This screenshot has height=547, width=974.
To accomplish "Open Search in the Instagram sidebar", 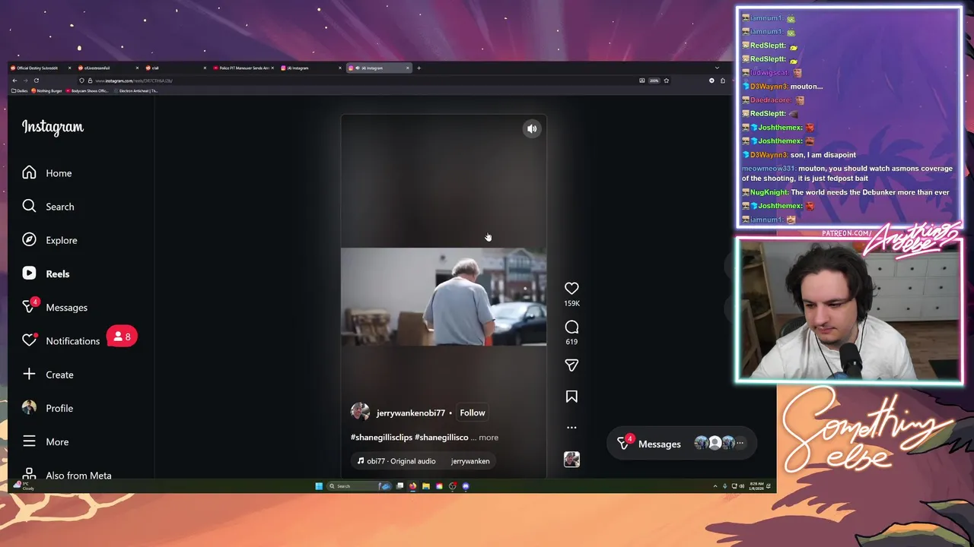I will click(x=48, y=207).
